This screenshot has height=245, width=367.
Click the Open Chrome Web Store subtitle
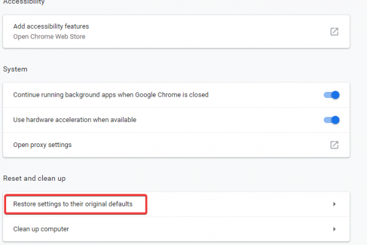(x=49, y=37)
